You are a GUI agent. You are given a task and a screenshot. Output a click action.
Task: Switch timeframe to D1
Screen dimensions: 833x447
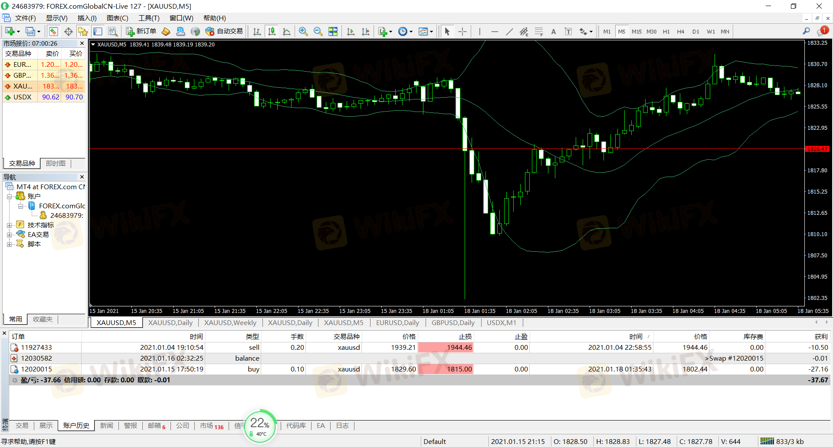coord(695,31)
